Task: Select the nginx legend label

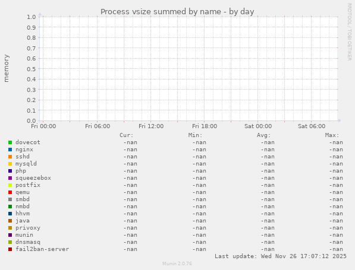Action: [x=24, y=150]
